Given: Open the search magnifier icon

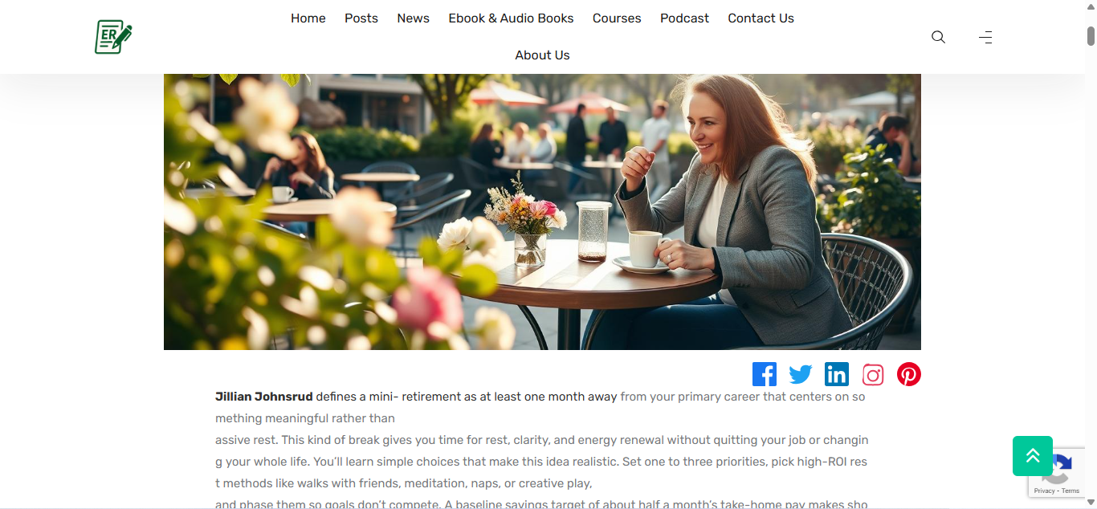Looking at the screenshot, I should (938, 37).
